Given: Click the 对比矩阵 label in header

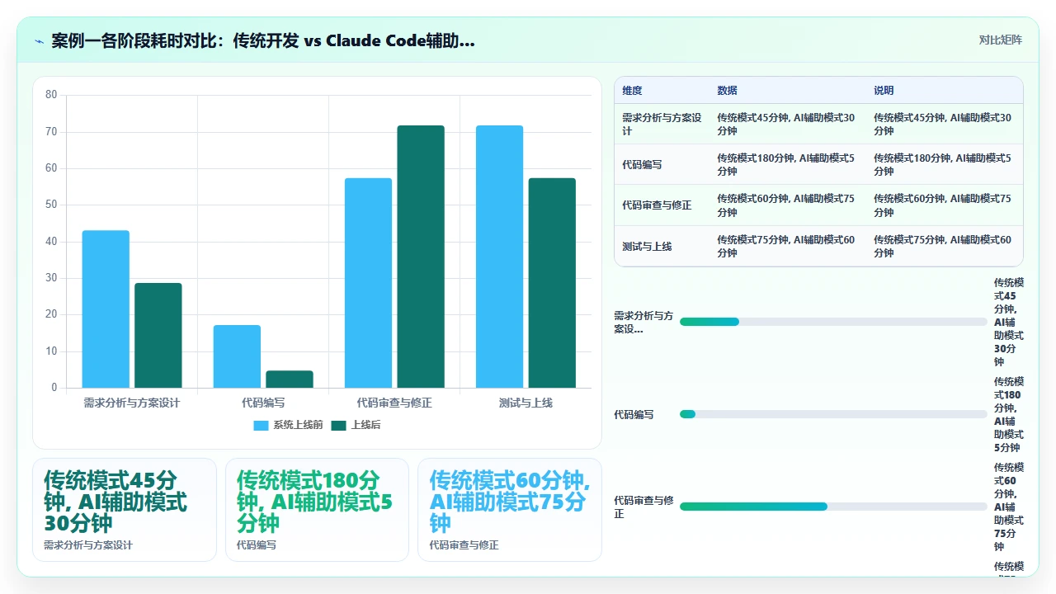Looking at the screenshot, I should [1001, 40].
